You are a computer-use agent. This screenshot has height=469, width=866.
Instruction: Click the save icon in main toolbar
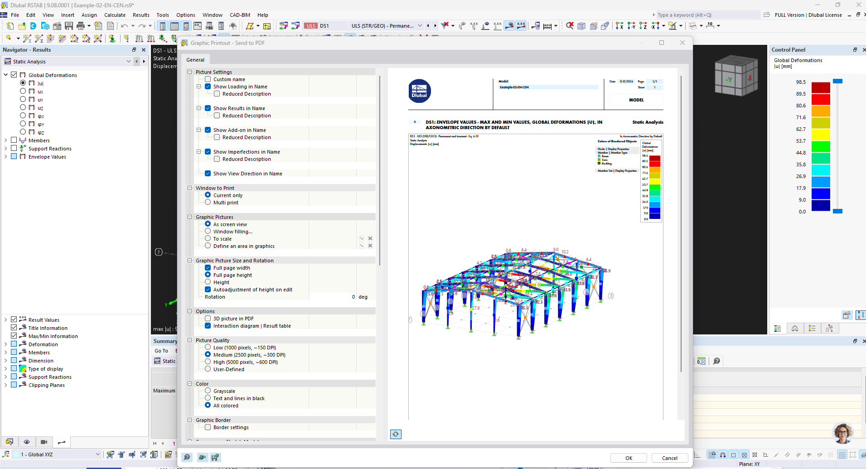[x=69, y=26]
